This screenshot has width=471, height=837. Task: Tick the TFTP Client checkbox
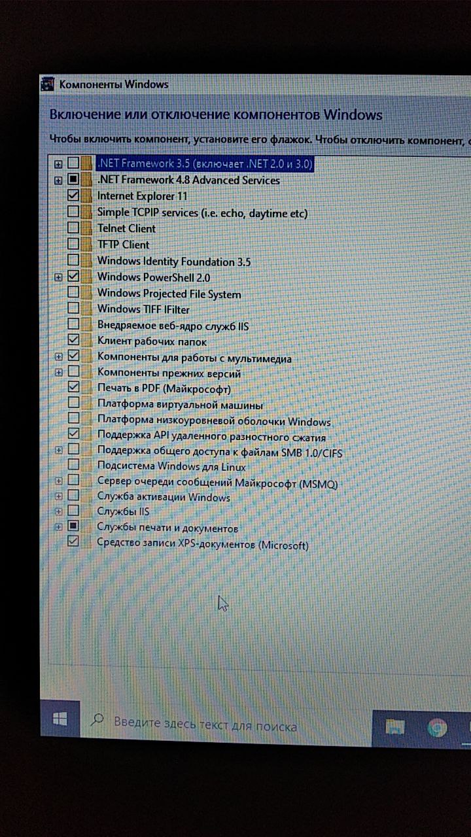(x=73, y=245)
